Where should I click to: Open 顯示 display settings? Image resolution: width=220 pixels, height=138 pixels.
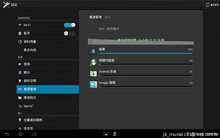pos(48,72)
